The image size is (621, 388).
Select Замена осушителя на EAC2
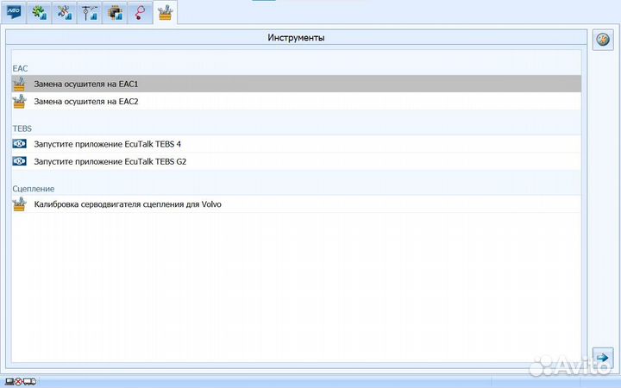tap(86, 101)
